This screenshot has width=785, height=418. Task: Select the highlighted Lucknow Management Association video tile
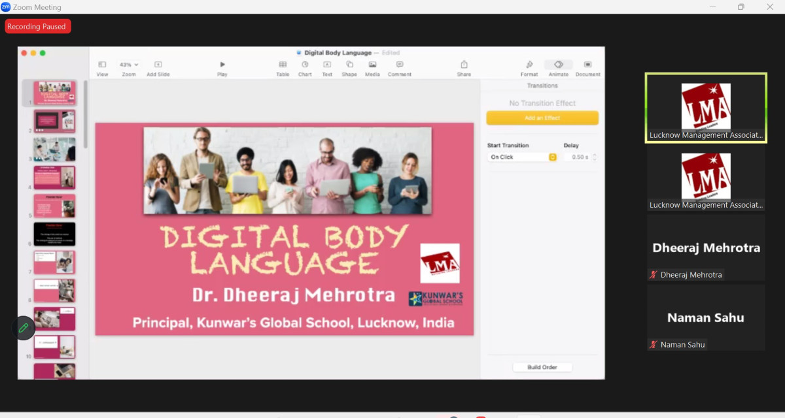[x=706, y=108]
